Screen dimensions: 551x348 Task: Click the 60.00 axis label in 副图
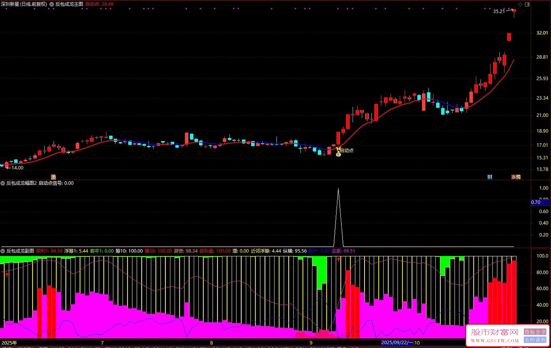[x=543, y=289]
